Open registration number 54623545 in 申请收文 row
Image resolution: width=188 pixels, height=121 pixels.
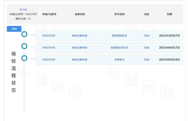pos(49,60)
